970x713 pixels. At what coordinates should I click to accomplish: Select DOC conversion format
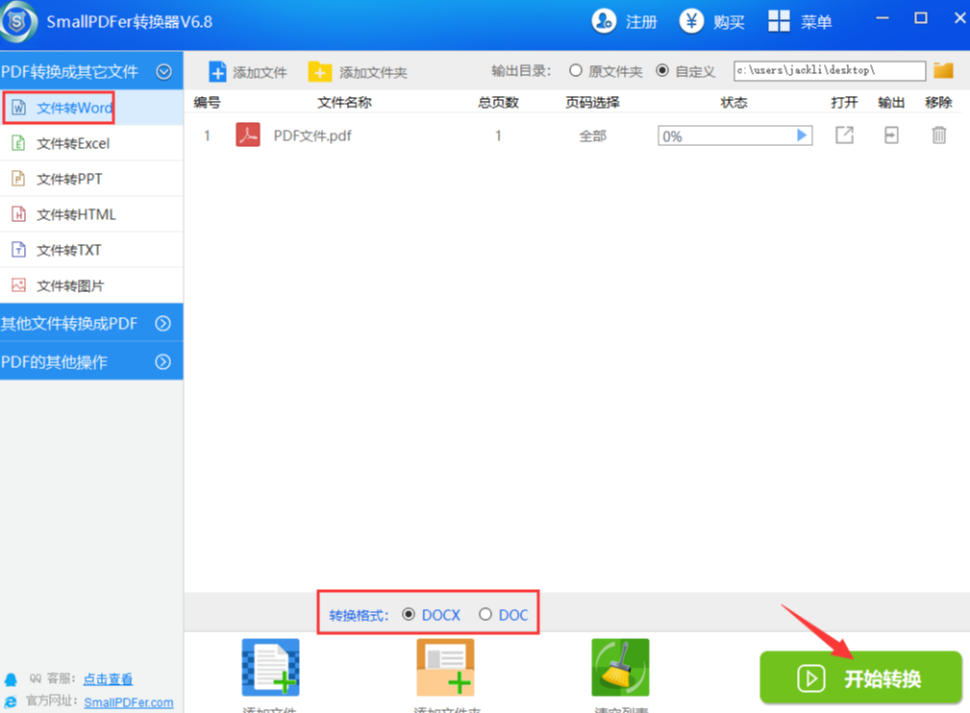click(485, 614)
